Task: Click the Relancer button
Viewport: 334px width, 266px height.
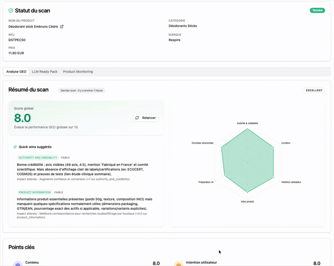Action: coord(145,118)
